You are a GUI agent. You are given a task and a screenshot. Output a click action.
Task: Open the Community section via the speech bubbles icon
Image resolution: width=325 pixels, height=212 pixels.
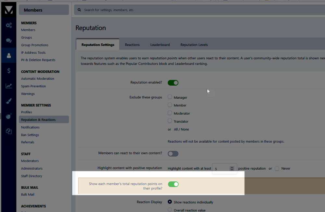[x=9, y=41]
